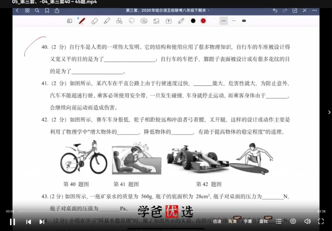Open the 倍速 playback speed menu
The width and height of the screenshot is (332, 231).
coord(217,222)
